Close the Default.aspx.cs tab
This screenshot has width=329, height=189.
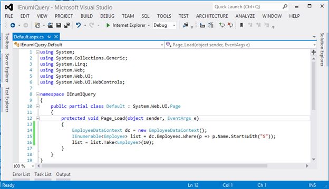click(56, 37)
